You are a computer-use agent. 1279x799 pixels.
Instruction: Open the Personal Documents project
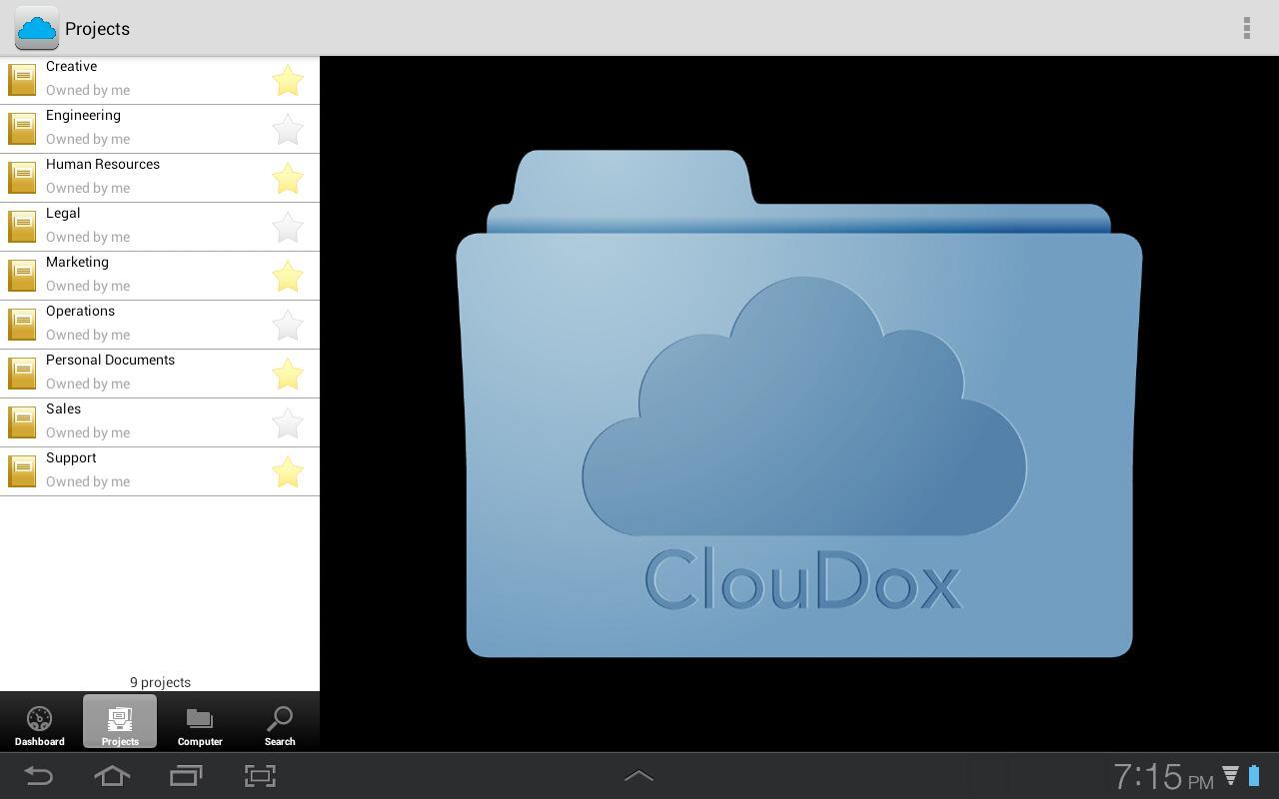(x=130, y=372)
